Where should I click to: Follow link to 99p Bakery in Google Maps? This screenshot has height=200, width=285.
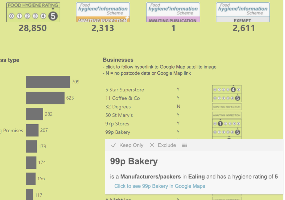[160, 186]
